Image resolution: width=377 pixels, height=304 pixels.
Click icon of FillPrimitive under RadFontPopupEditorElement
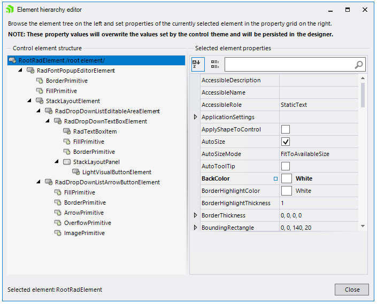coord(40,91)
